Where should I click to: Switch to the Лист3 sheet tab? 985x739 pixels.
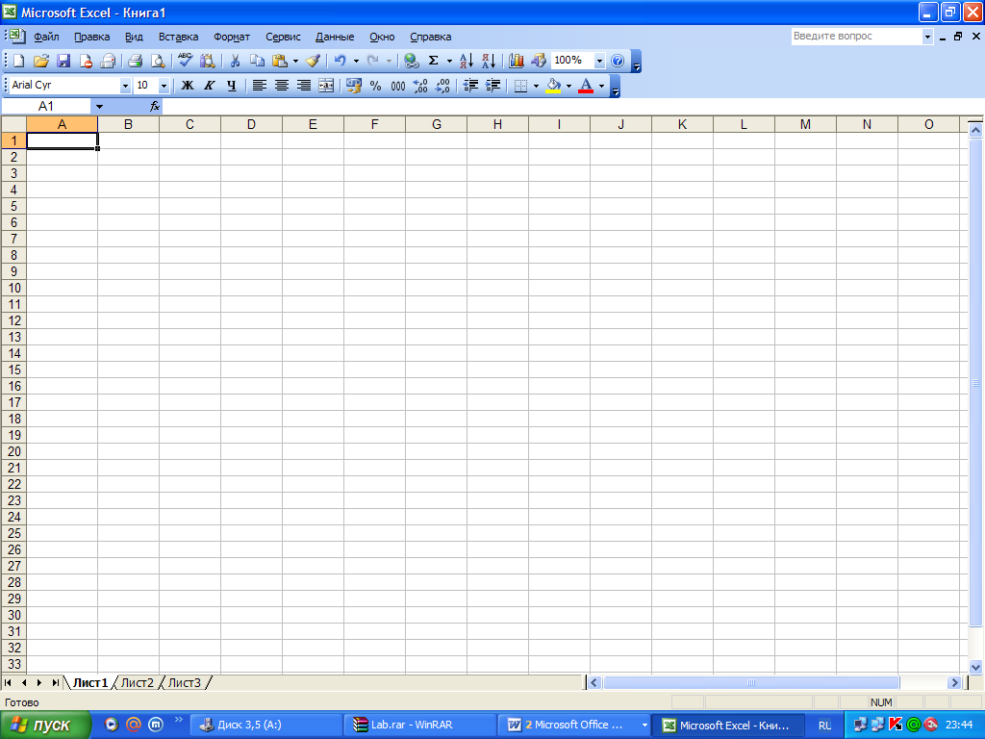click(x=185, y=682)
